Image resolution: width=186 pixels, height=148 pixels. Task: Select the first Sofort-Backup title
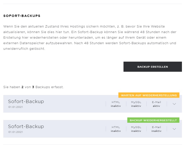(26, 102)
